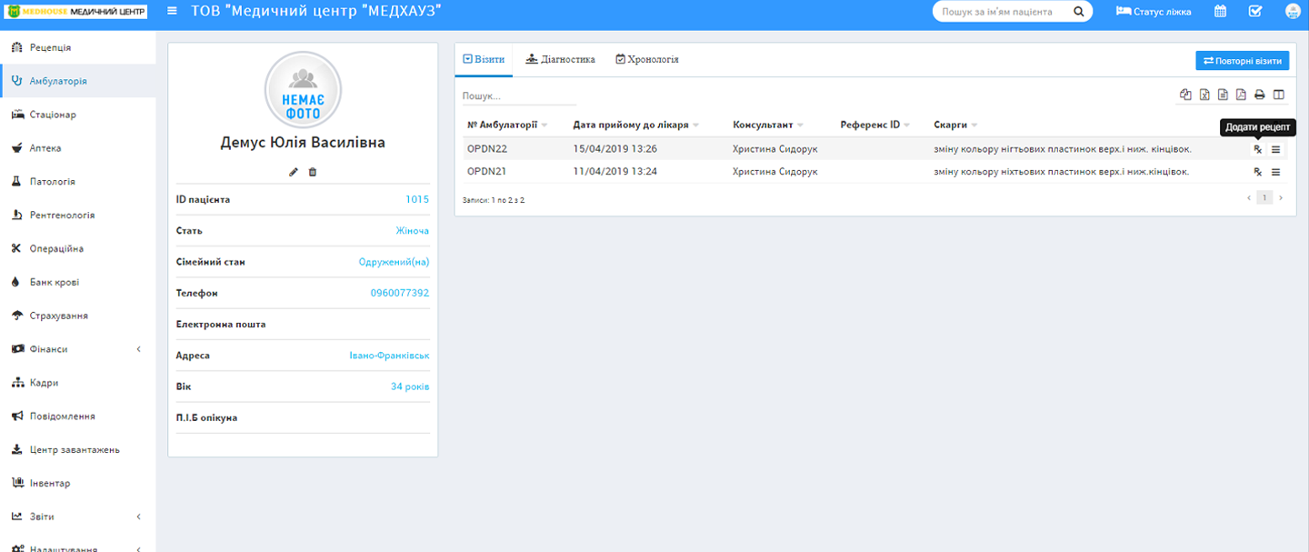
Task: Click phone number 0960077392
Action: (400, 293)
